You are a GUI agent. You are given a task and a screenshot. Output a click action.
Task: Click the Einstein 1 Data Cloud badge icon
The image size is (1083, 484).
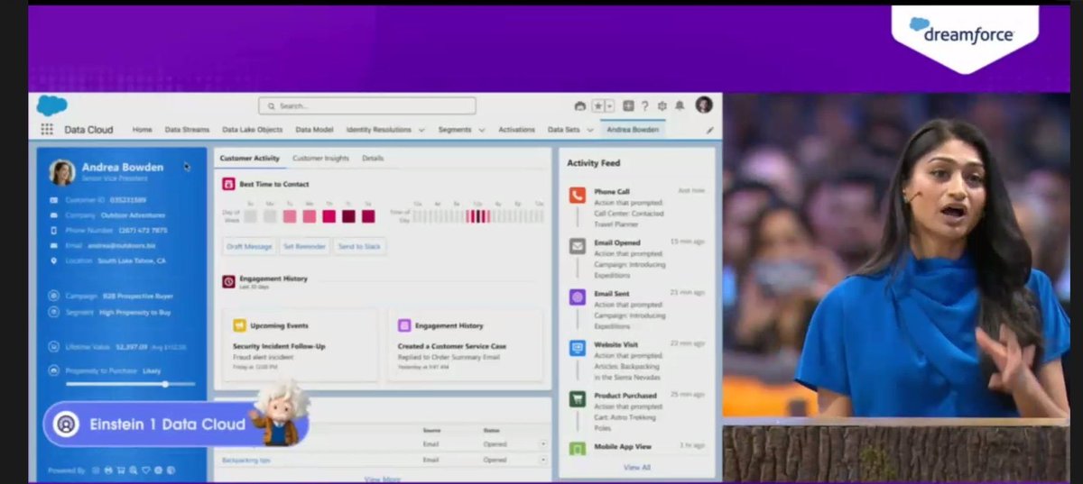(x=66, y=425)
